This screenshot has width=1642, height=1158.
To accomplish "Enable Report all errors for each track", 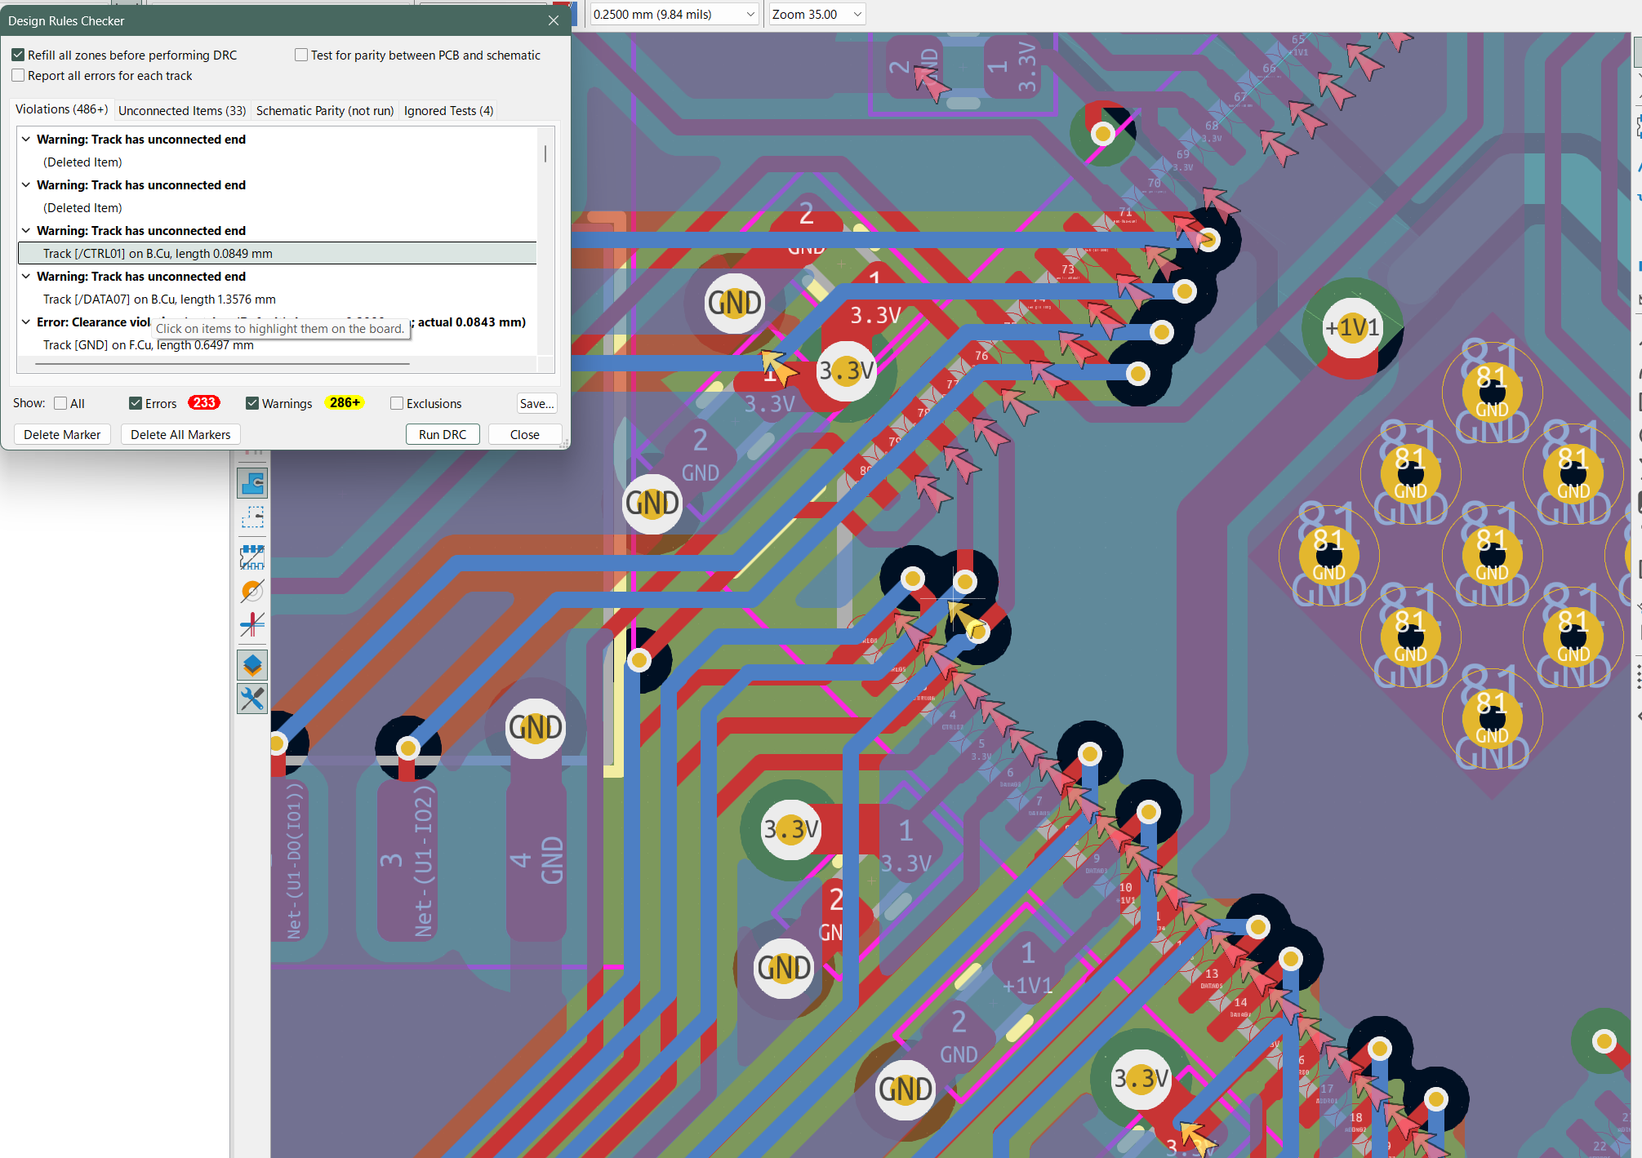I will point(18,75).
